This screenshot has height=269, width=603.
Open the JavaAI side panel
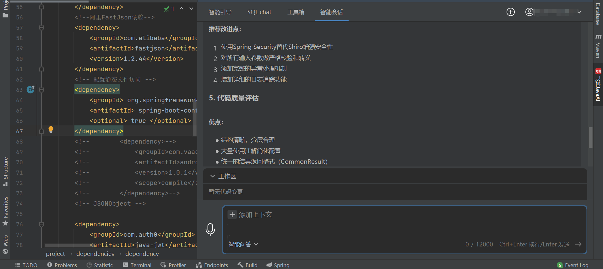point(598,85)
